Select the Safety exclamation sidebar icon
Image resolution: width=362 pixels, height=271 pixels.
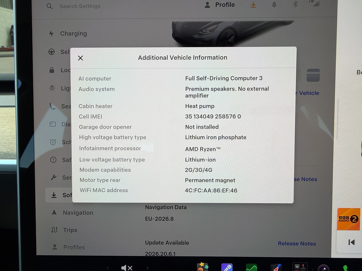tap(53, 160)
